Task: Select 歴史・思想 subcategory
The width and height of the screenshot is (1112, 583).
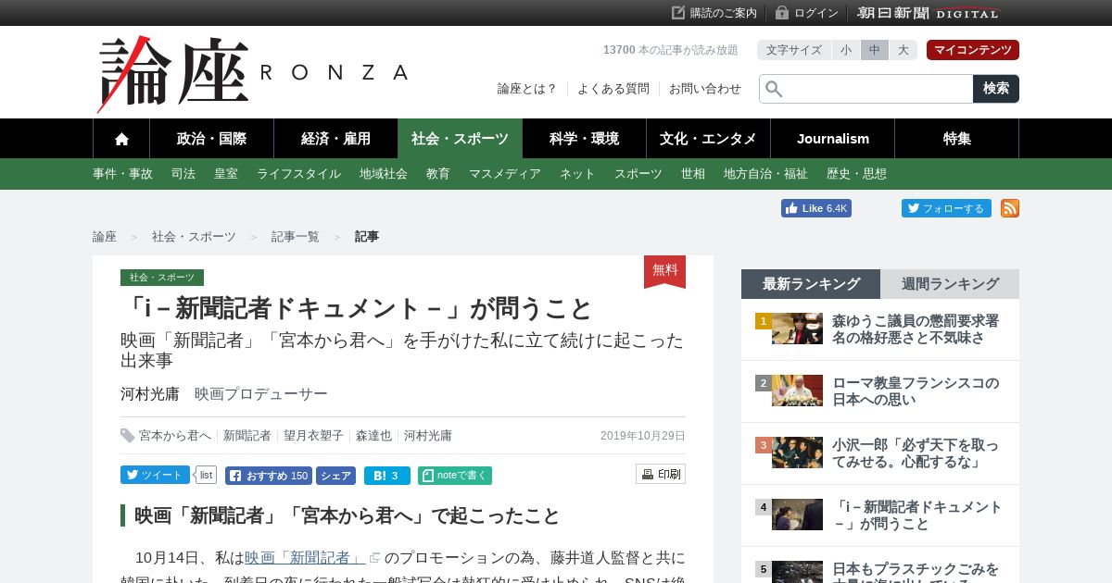Action: point(856,174)
